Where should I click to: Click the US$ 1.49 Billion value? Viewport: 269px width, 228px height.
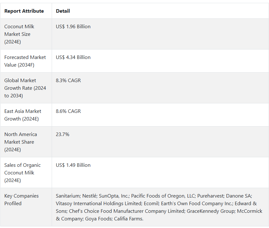[73, 165]
